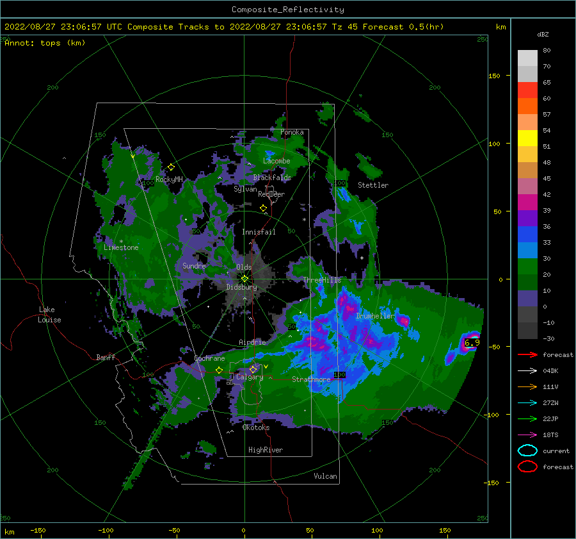
Task: Click the Sundre label
Action: point(194,266)
